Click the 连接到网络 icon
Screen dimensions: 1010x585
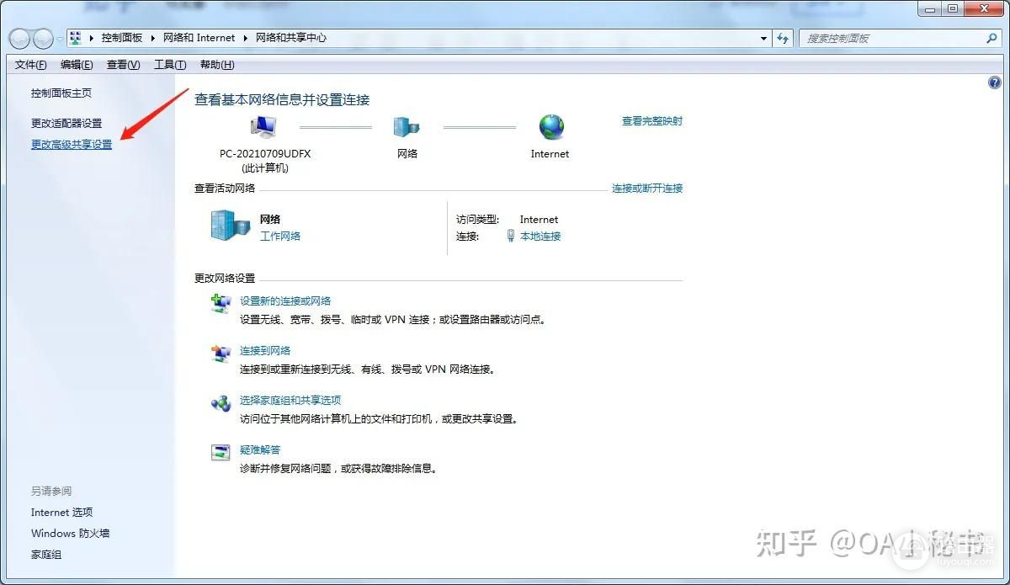point(221,354)
